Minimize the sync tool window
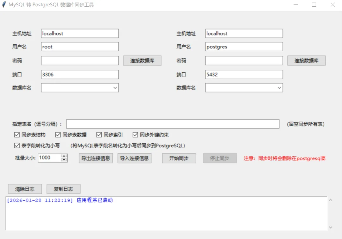342x239 pixels. 295,4
